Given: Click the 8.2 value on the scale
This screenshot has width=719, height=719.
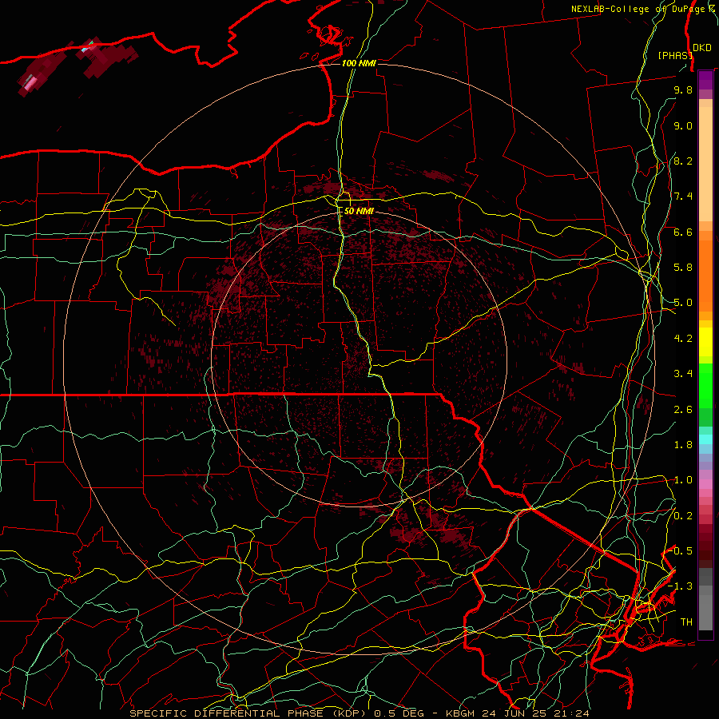Looking at the screenshot, I should tap(683, 161).
